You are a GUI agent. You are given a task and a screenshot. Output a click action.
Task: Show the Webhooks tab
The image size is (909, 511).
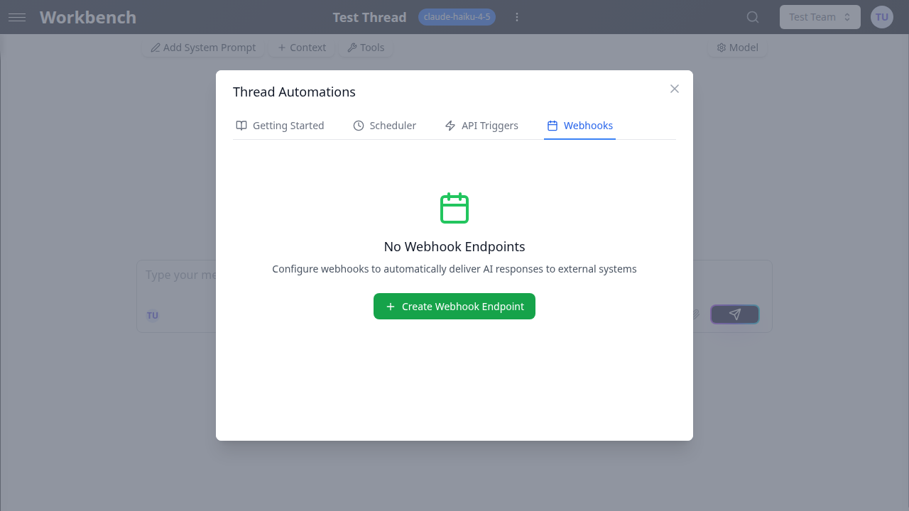(x=579, y=125)
